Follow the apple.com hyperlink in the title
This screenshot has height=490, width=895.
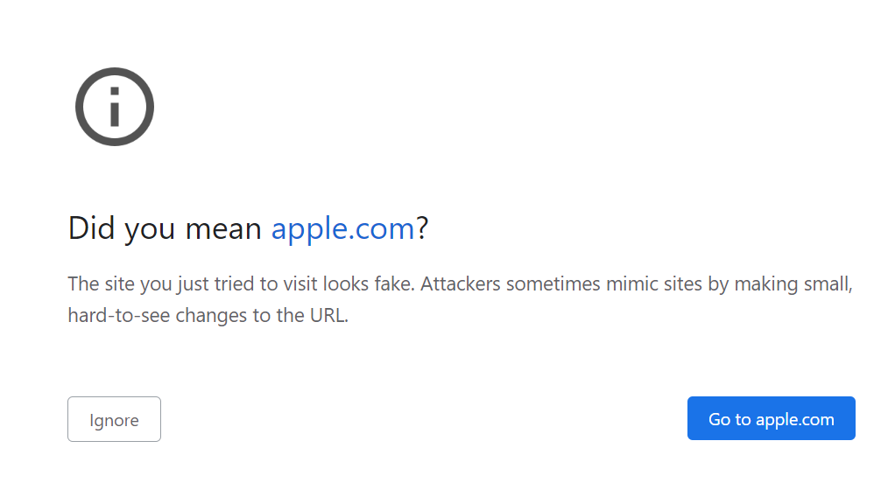click(342, 228)
